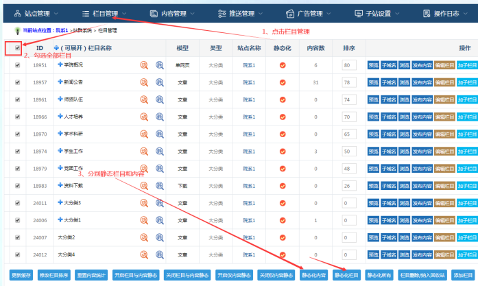The height and width of the screenshot is (286, 478).
Task: Click blue magnifier icon in 大分类4 row
Action: point(159,254)
